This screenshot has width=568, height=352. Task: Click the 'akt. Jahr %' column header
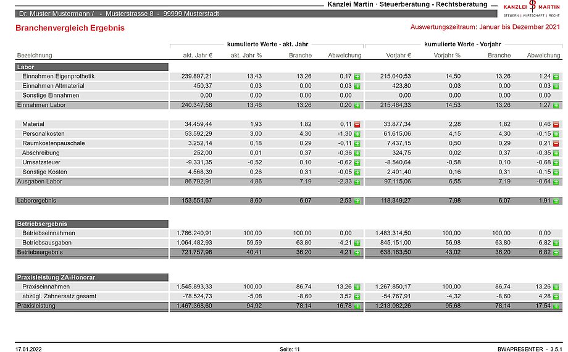point(246,56)
